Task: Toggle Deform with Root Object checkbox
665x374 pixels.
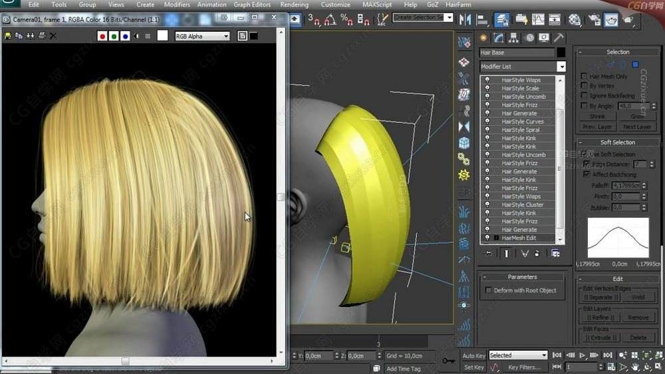Action: [489, 290]
